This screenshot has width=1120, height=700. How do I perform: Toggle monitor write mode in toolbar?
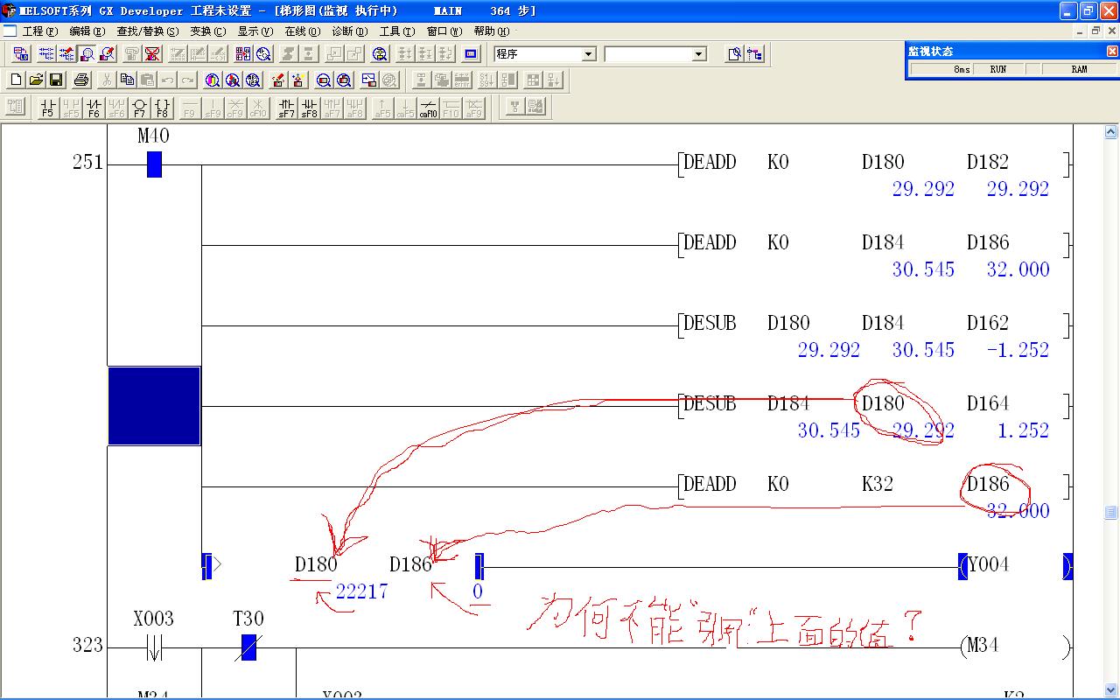click(x=107, y=54)
